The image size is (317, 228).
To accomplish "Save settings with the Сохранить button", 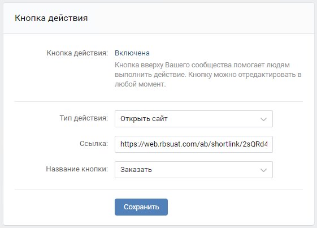I will [x=141, y=207].
